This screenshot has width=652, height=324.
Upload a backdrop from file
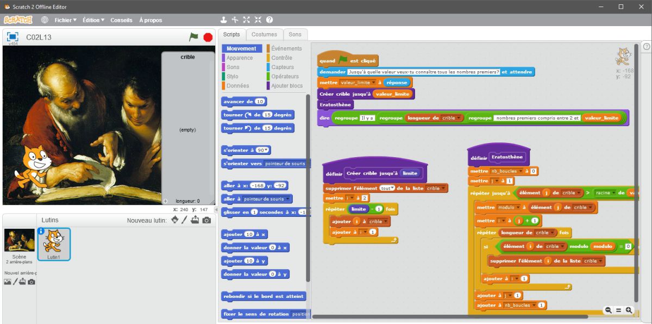tap(23, 282)
